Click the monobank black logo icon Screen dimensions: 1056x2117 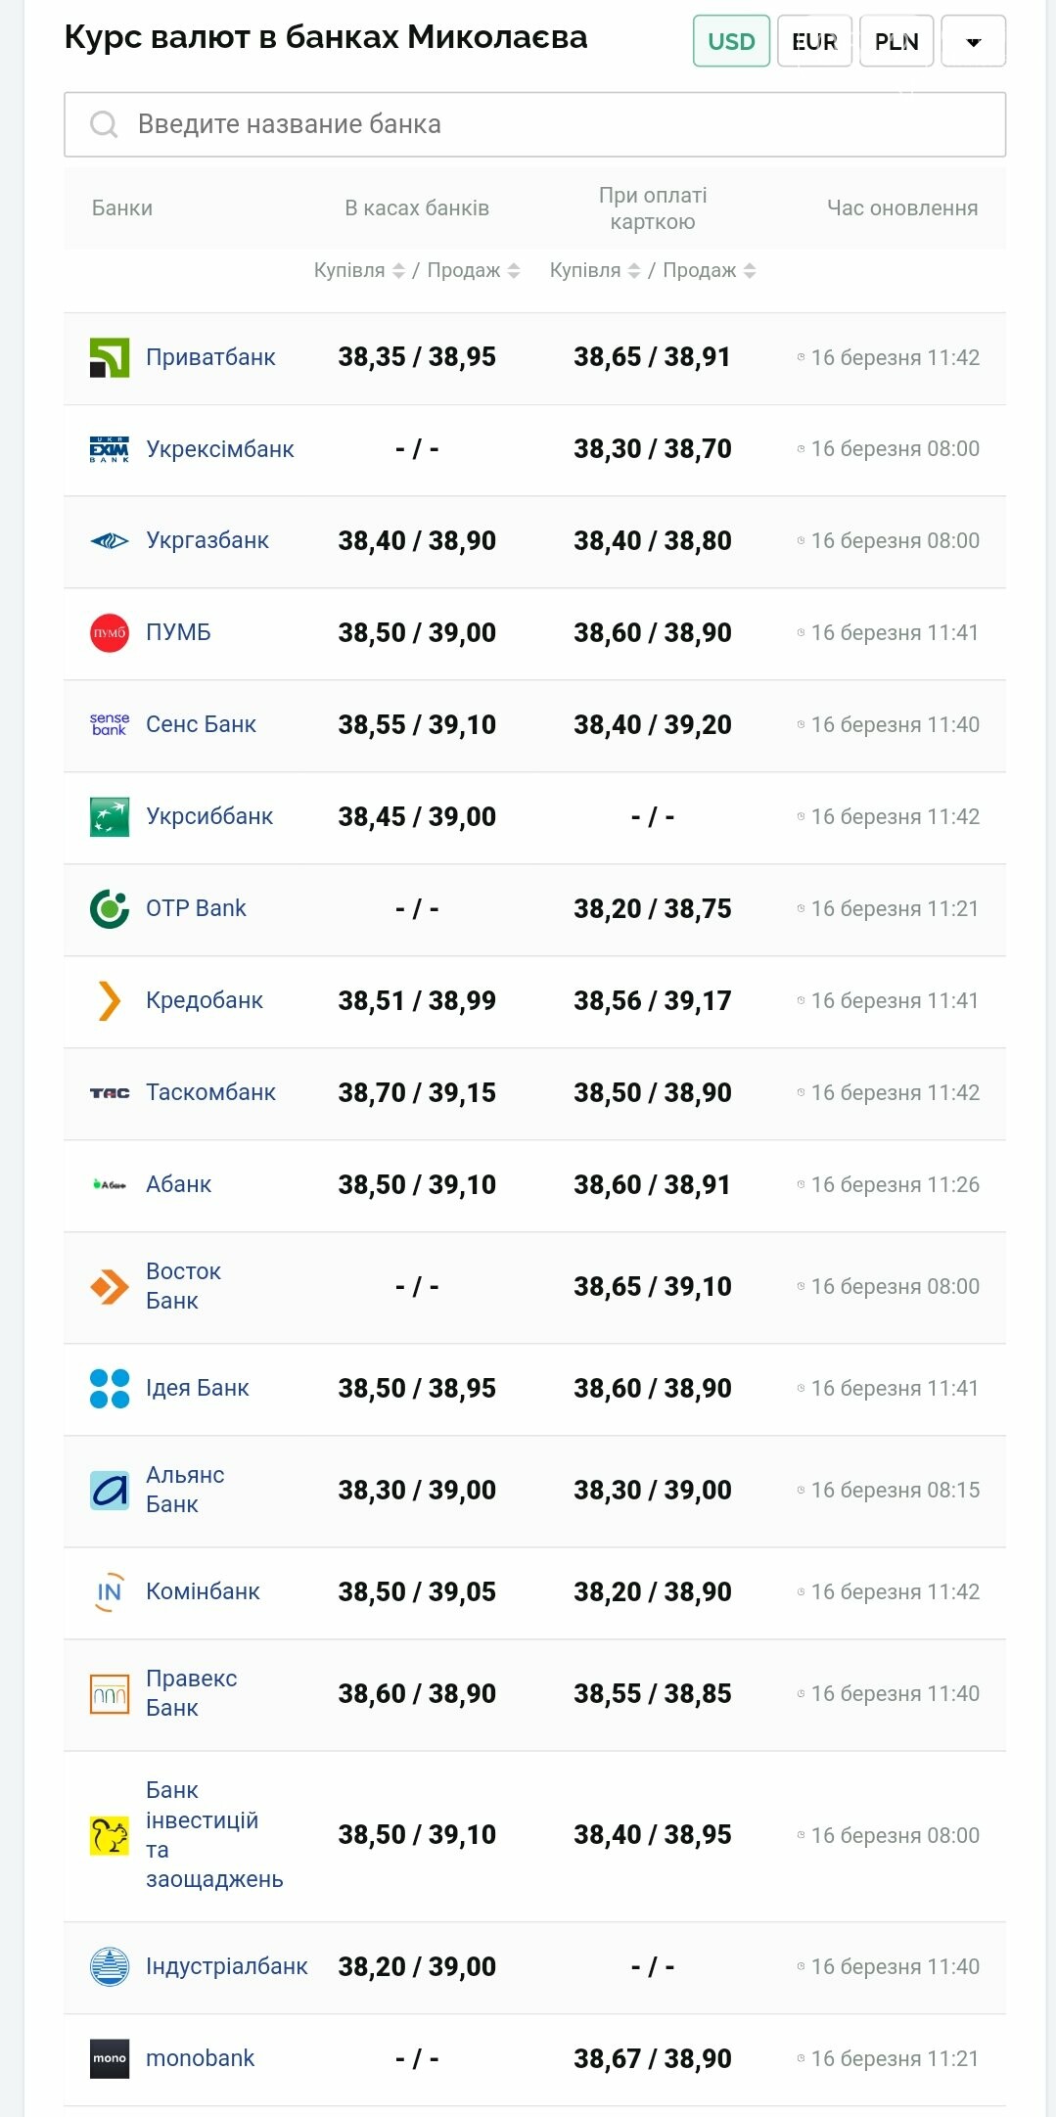coord(109,2058)
